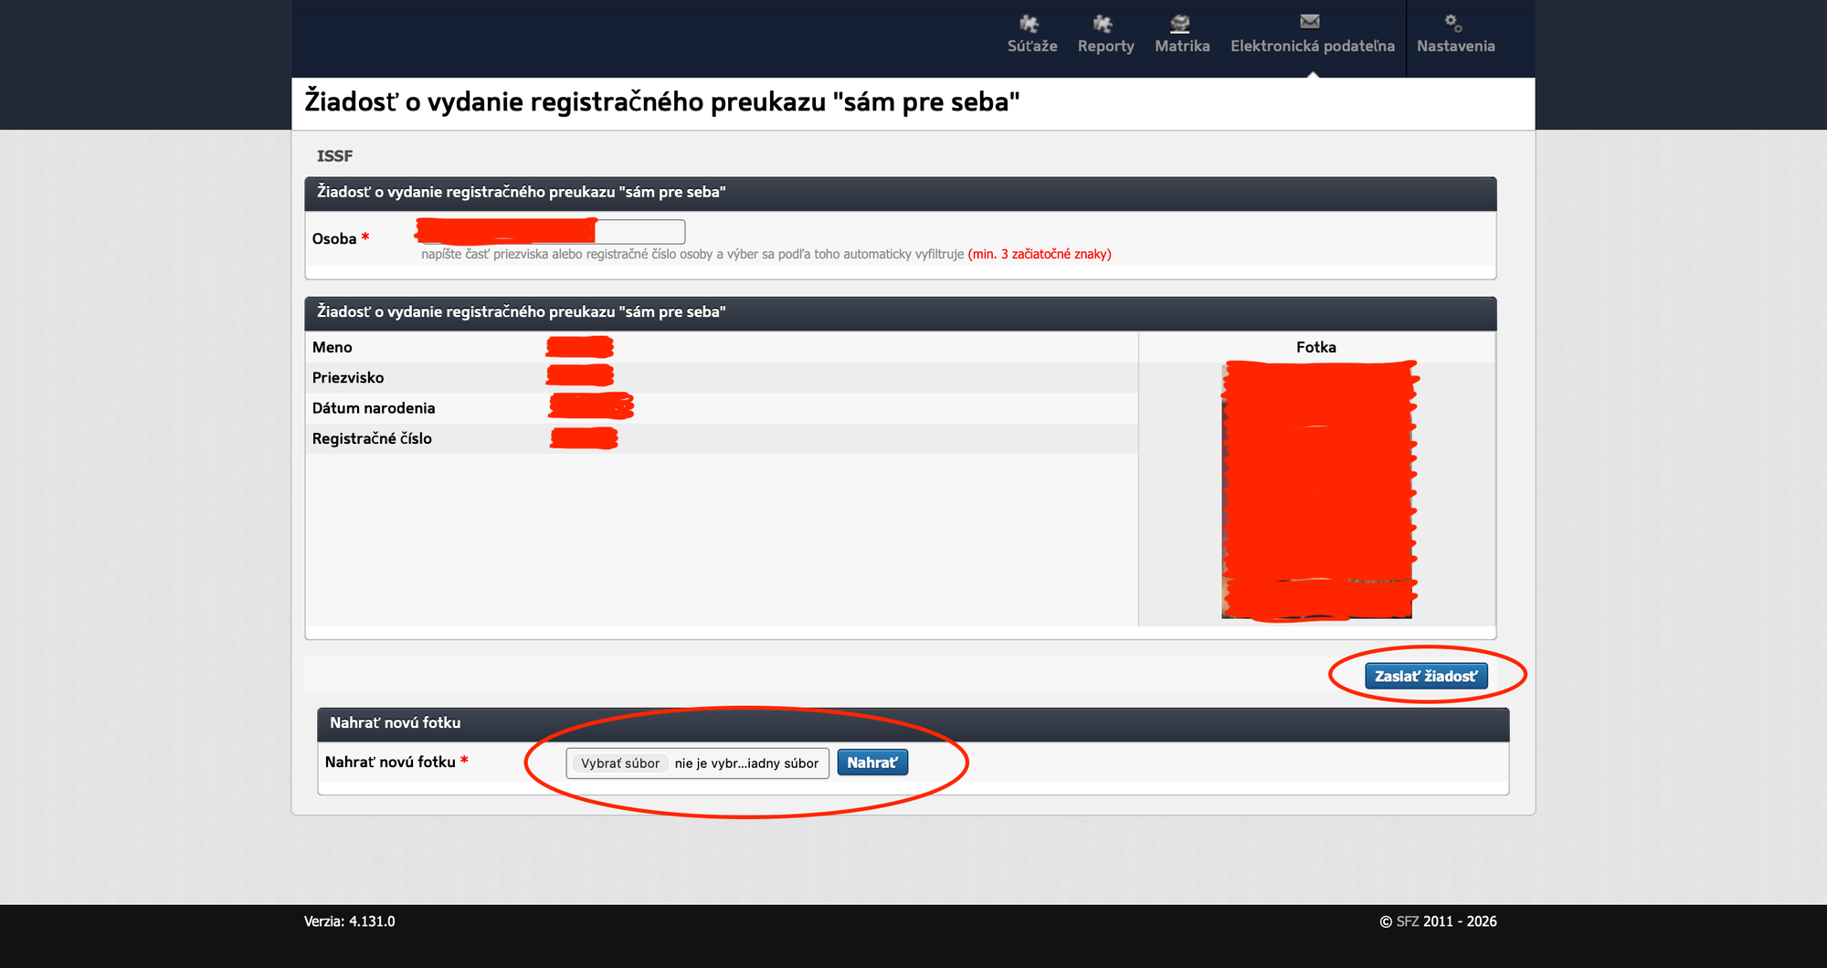Click the Fotka photo thumbnail
The height and width of the screenshot is (968, 1827).
coord(1316,490)
